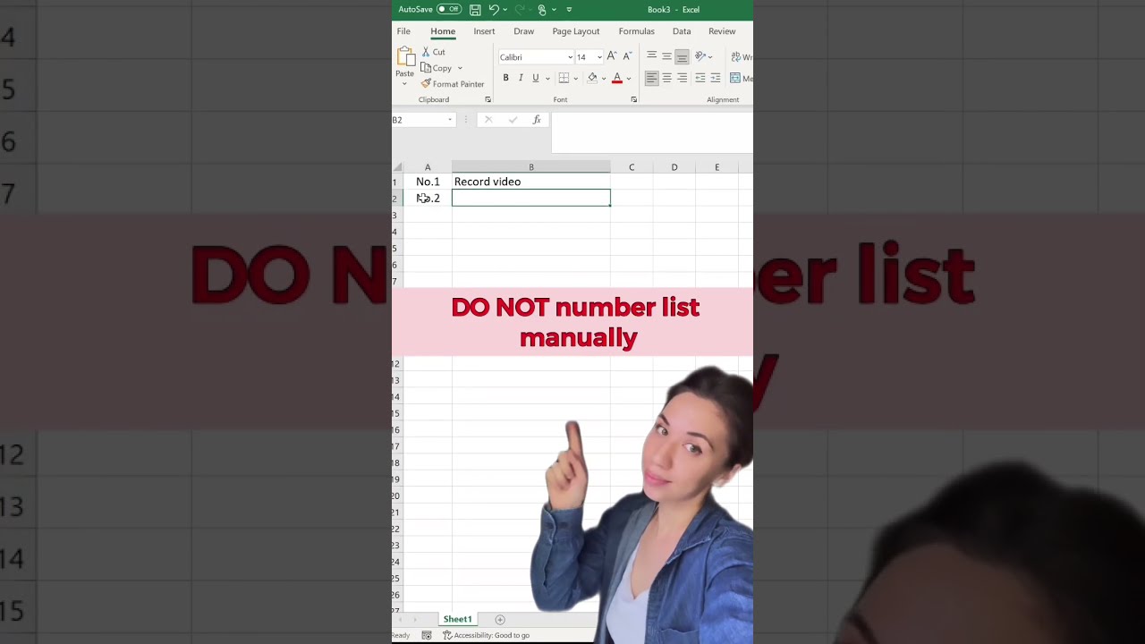Click the Macro recording status bar icon
Image resolution: width=1145 pixels, height=644 pixels.
tap(427, 635)
